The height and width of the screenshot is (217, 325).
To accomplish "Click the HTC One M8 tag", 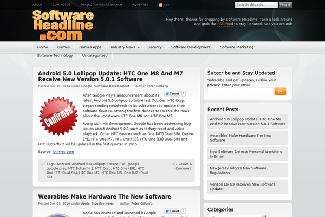I will coord(112,173).
